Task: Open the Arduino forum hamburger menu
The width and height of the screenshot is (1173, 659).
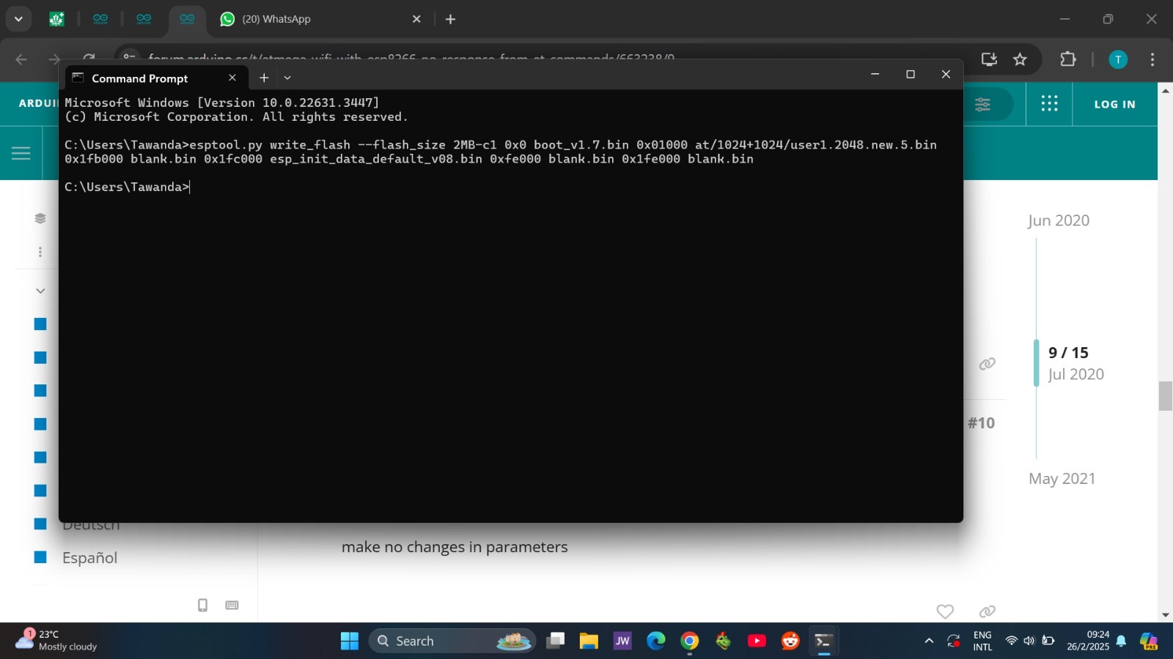Action: click(x=21, y=152)
